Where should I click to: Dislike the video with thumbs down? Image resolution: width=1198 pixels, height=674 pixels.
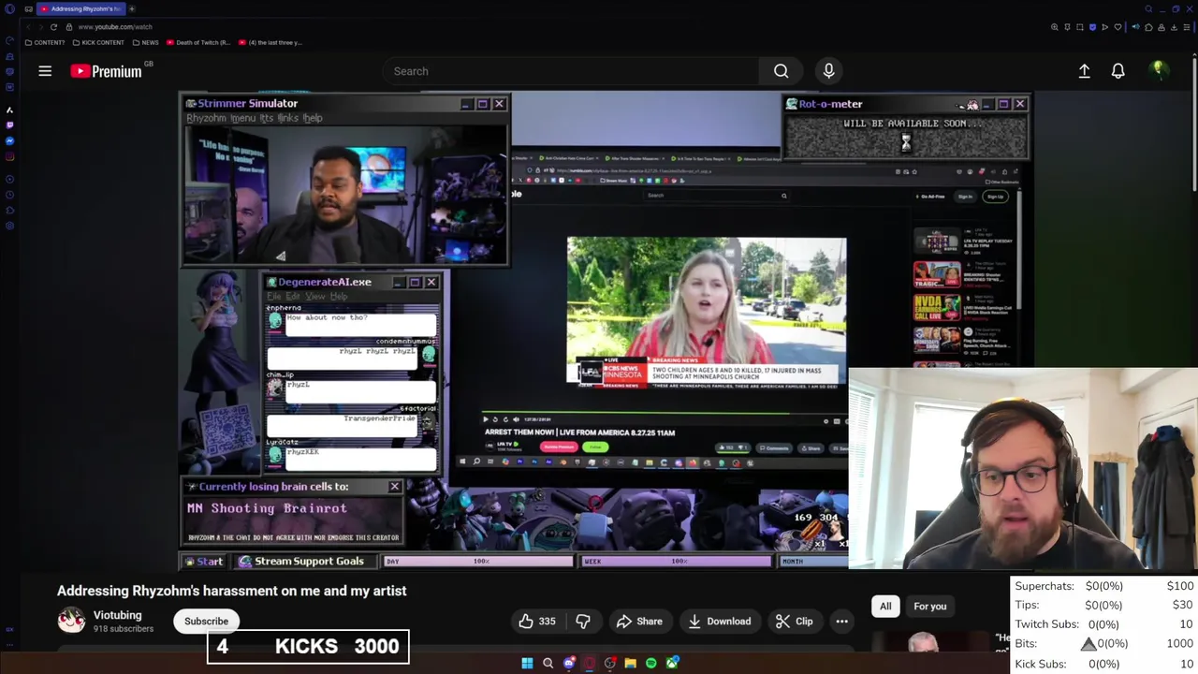(582, 621)
